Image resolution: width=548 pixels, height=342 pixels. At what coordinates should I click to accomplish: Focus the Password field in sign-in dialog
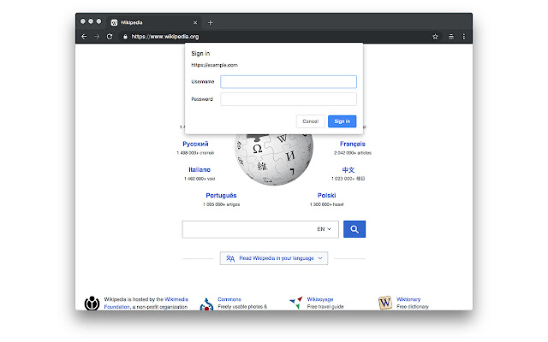(x=289, y=99)
